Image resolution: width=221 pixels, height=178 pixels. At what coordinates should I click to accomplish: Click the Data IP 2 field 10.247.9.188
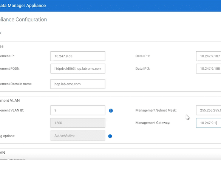click(209, 69)
